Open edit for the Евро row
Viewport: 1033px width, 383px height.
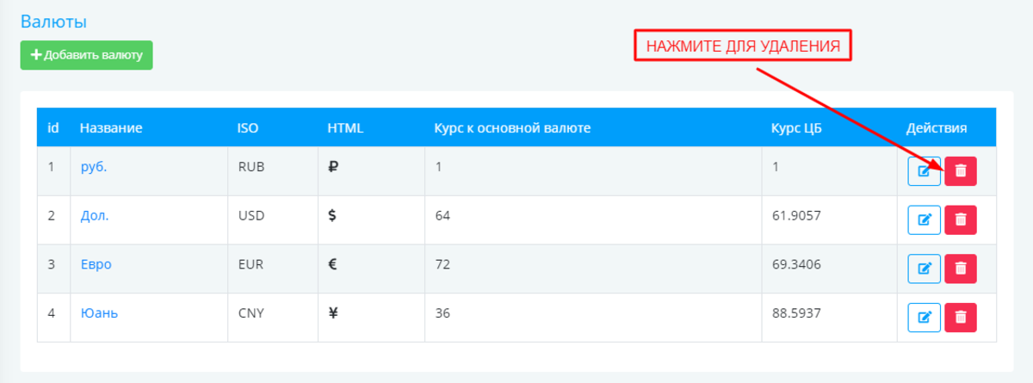[x=925, y=269]
